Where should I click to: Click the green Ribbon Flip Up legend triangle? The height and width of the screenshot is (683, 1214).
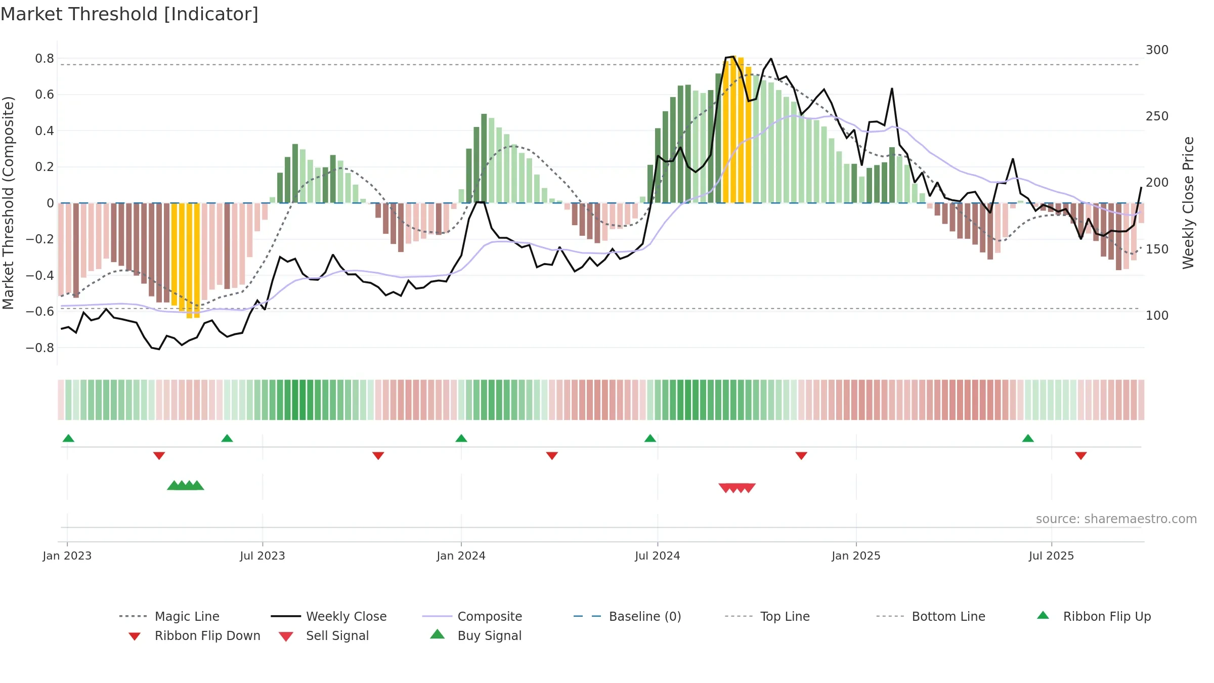pos(1043,615)
